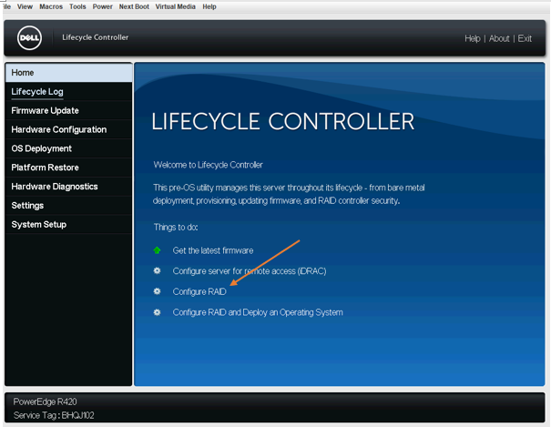The height and width of the screenshot is (427, 551).
Task: Click the Help link in header
Action: [473, 38]
